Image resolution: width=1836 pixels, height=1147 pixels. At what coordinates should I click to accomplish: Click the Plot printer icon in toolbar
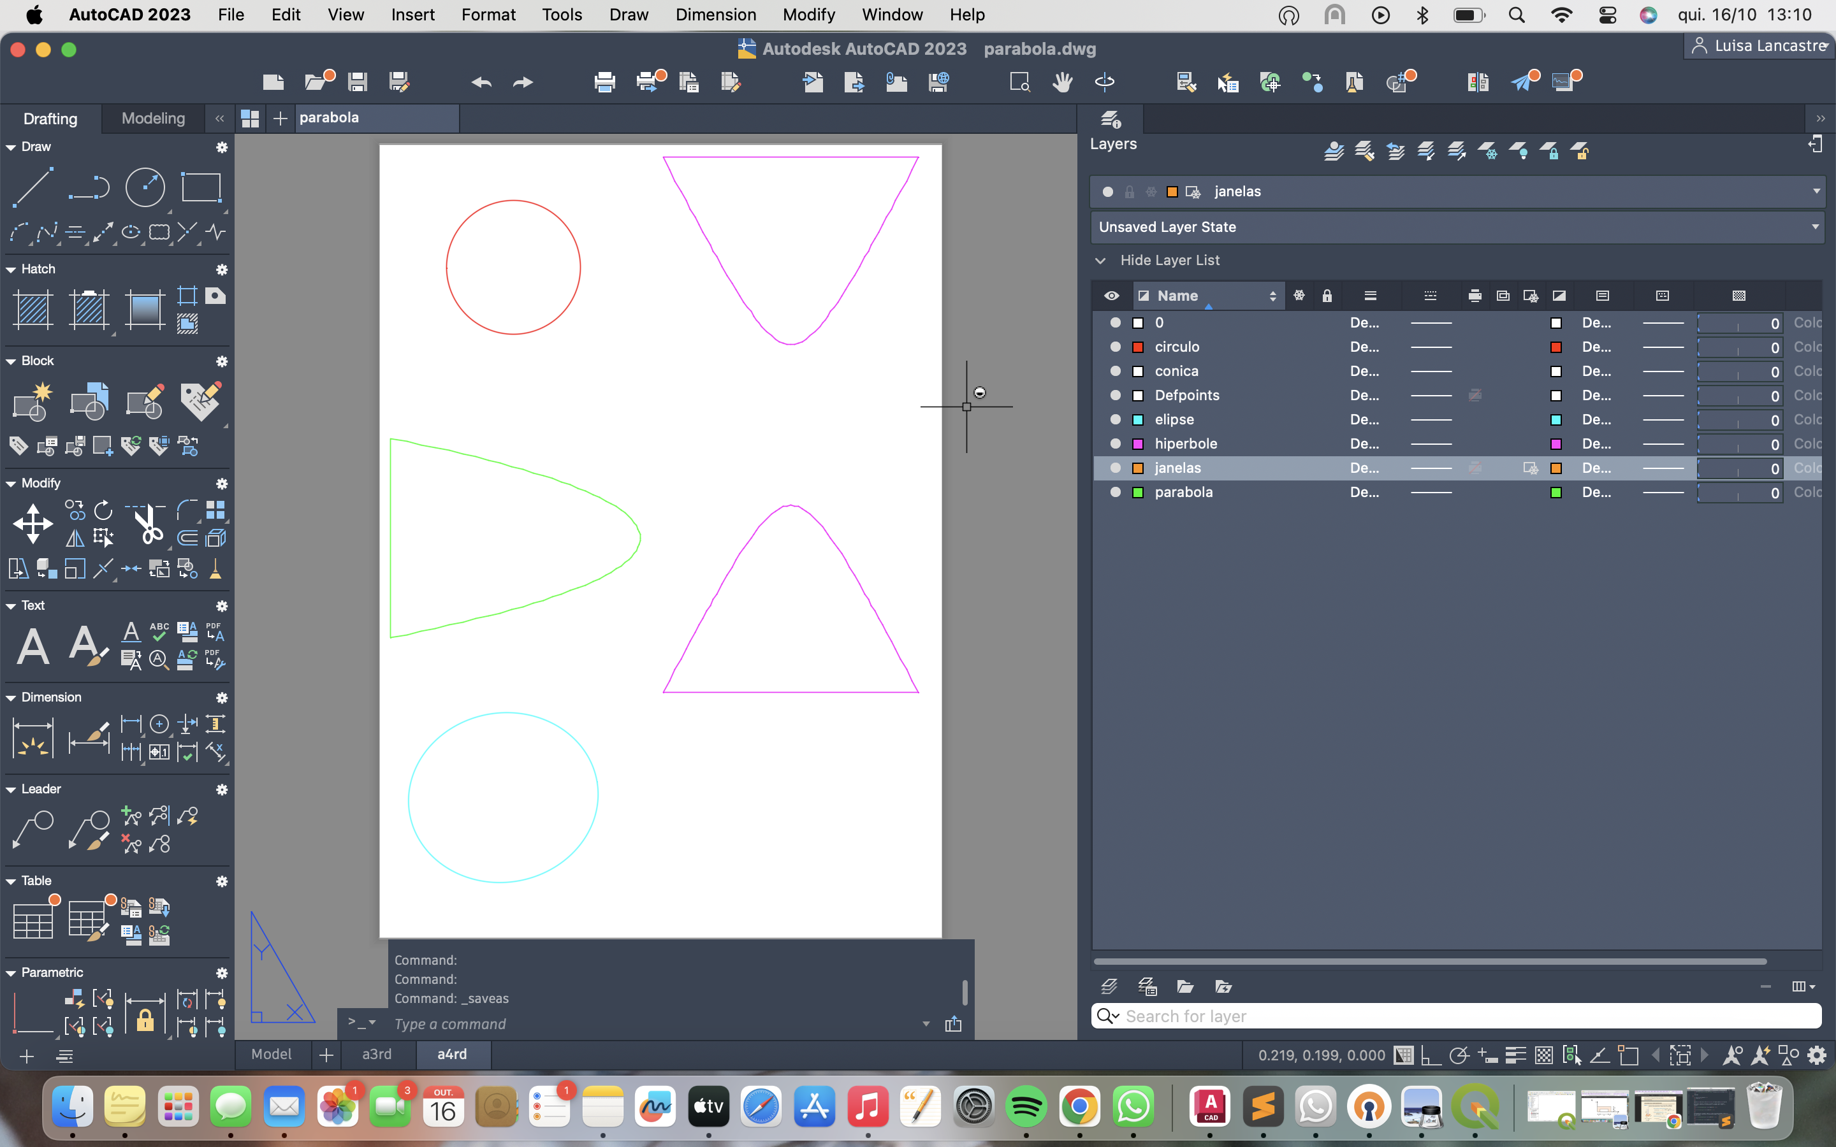[x=604, y=81]
